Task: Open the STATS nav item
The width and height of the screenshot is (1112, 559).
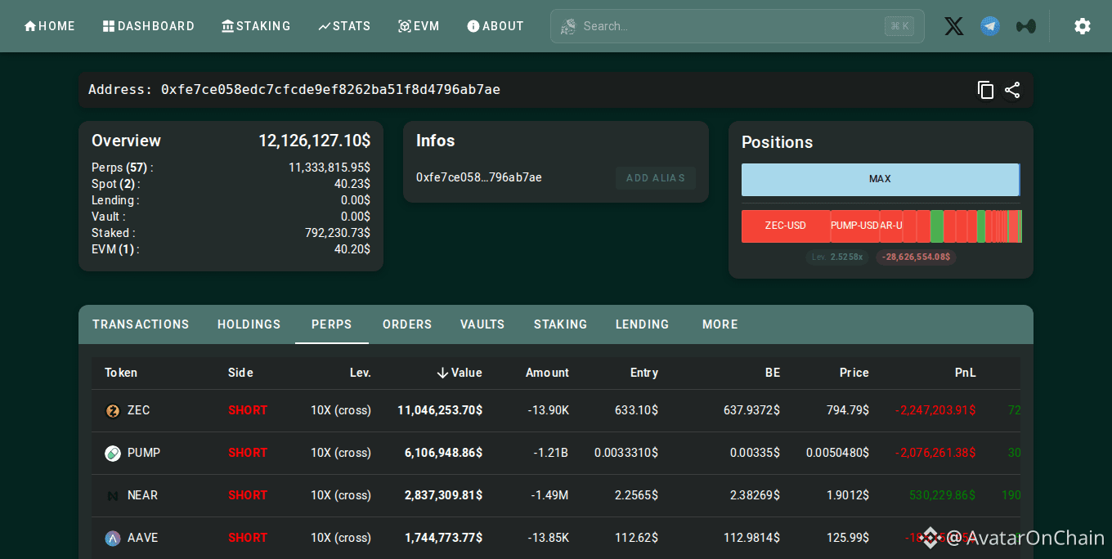Action: click(x=344, y=26)
